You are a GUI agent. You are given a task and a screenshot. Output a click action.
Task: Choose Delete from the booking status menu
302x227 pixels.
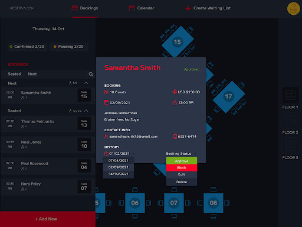(x=182, y=182)
